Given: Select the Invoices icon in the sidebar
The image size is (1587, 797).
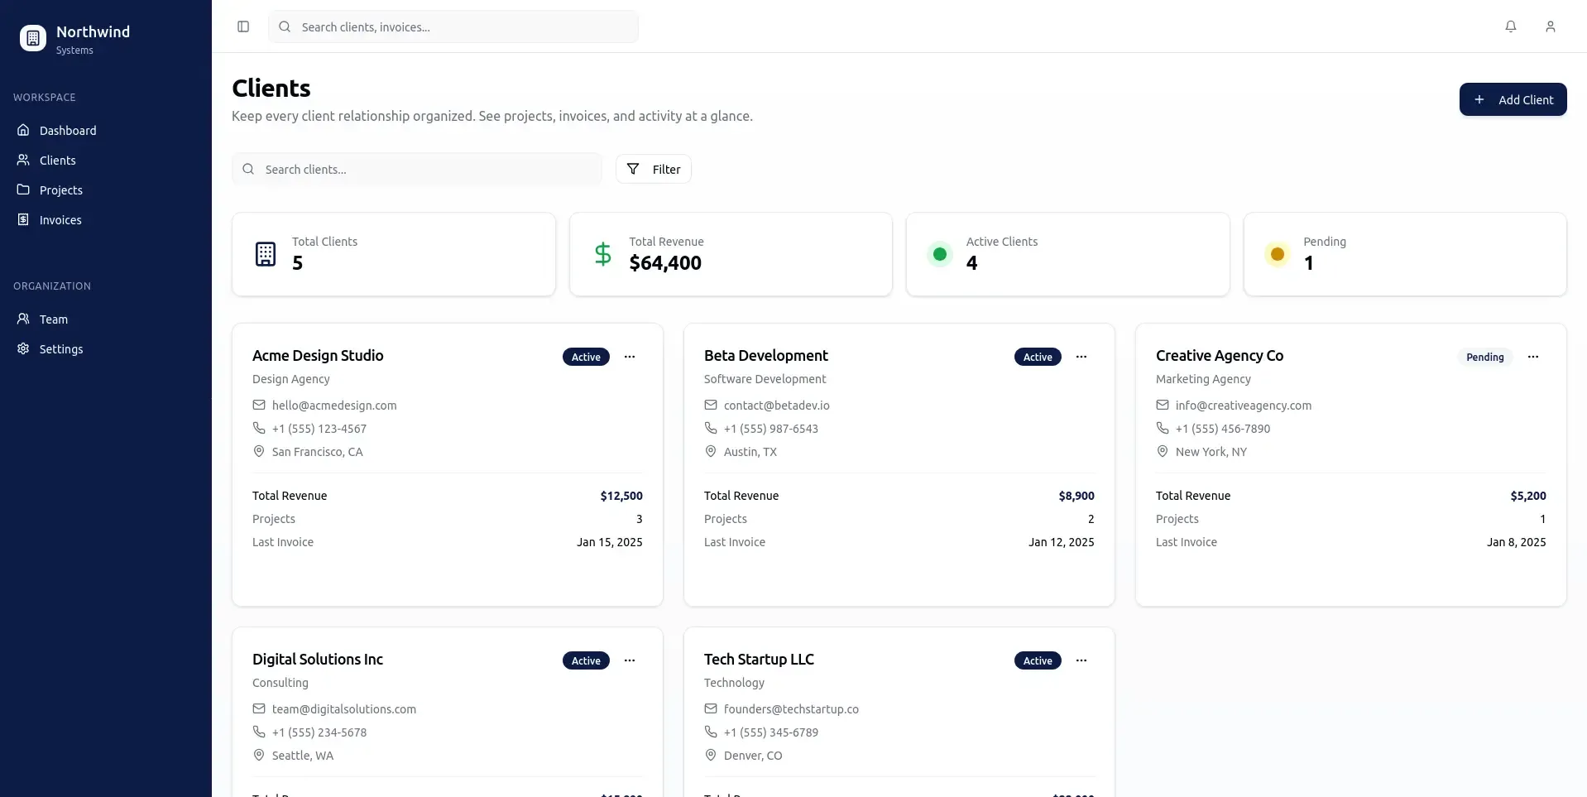Looking at the screenshot, I should (22, 219).
